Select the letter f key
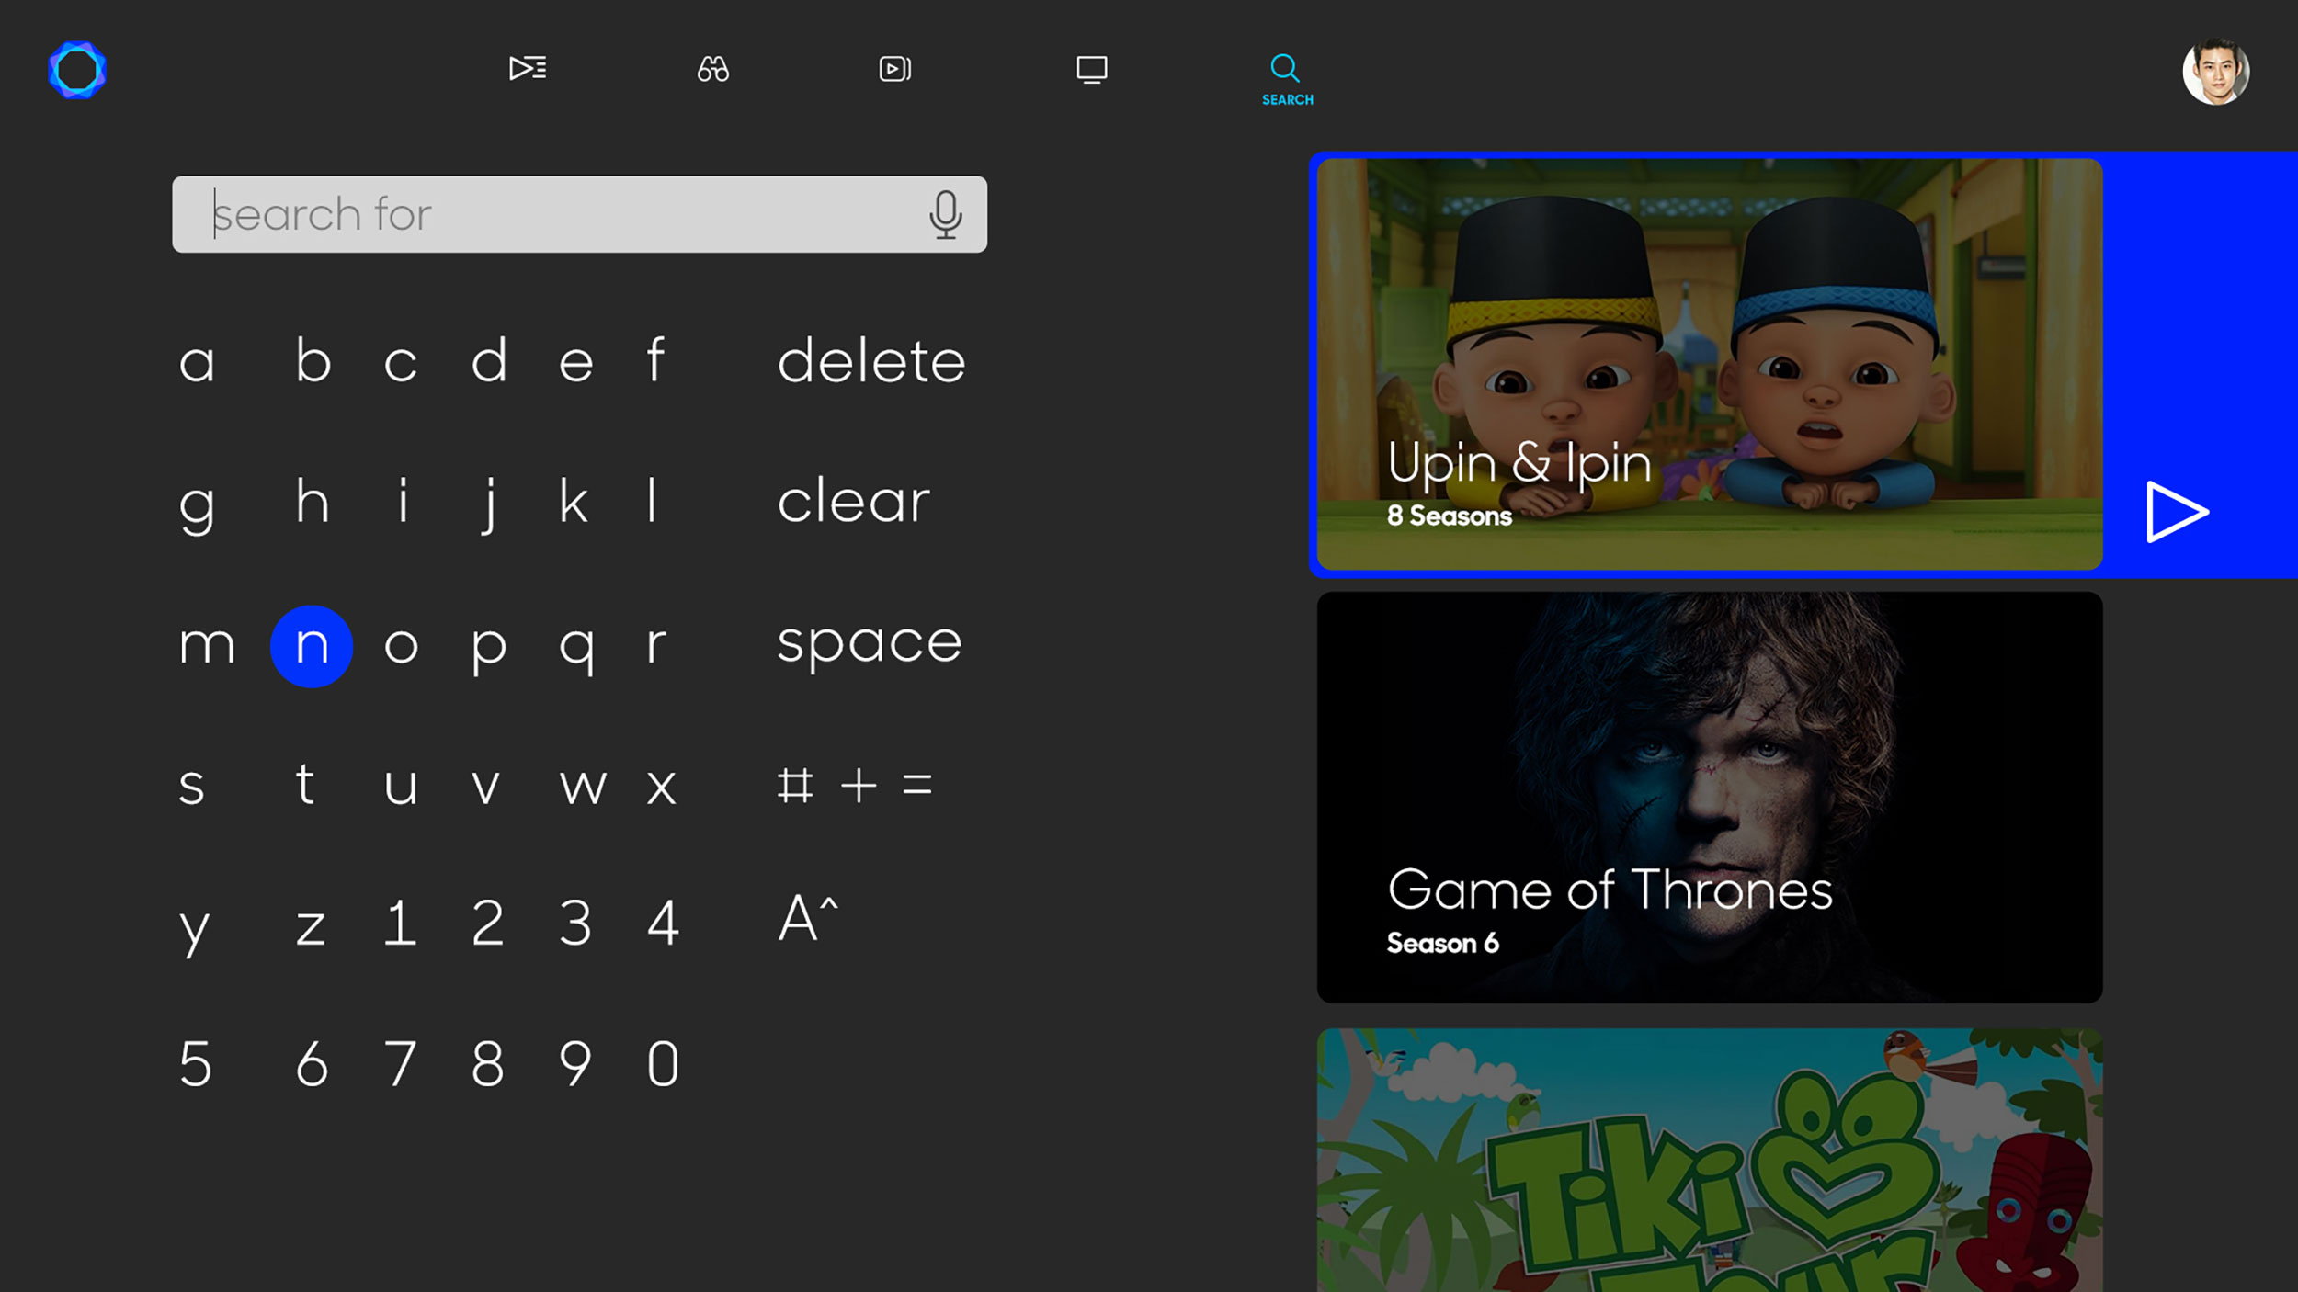Screen dimensions: 2298x1292 coord(654,359)
